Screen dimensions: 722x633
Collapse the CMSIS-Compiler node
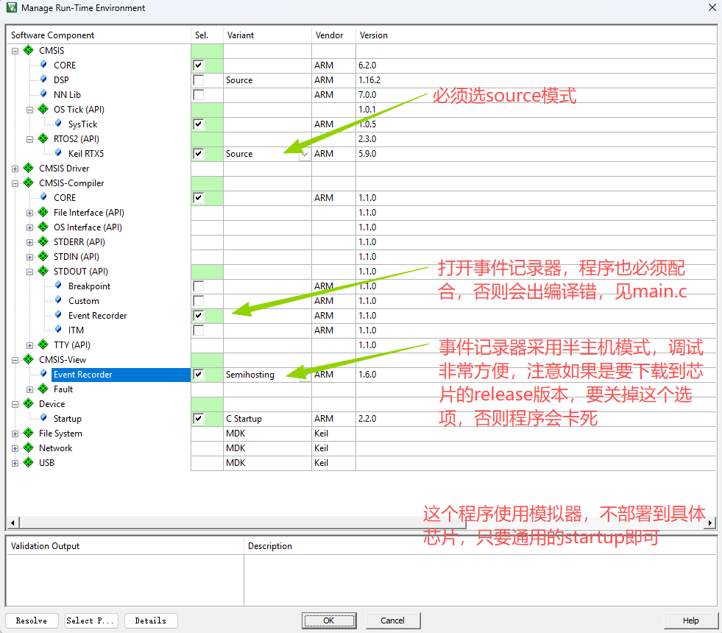pyautogui.click(x=15, y=184)
